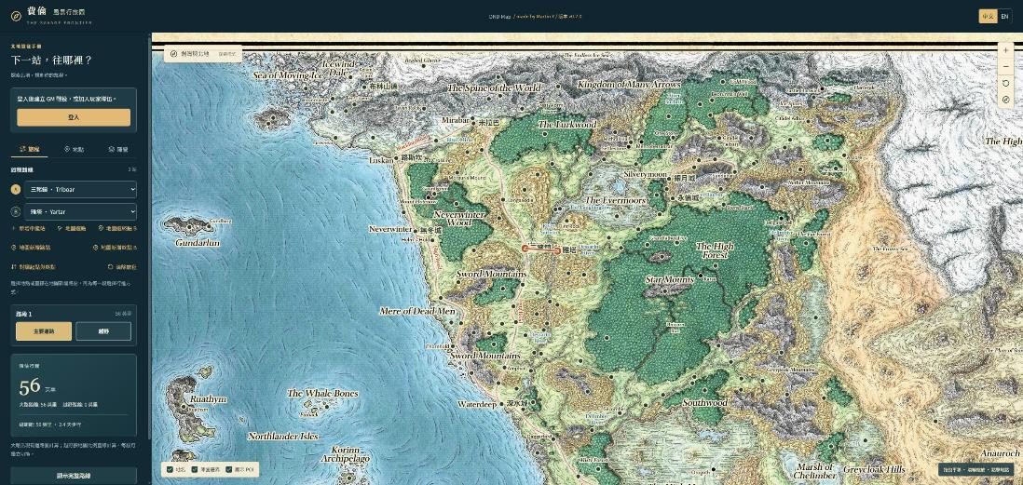The width and height of the screenshot is (1023, 485).
Task: Click the add waypoint plus link
Action: (28, 229)
